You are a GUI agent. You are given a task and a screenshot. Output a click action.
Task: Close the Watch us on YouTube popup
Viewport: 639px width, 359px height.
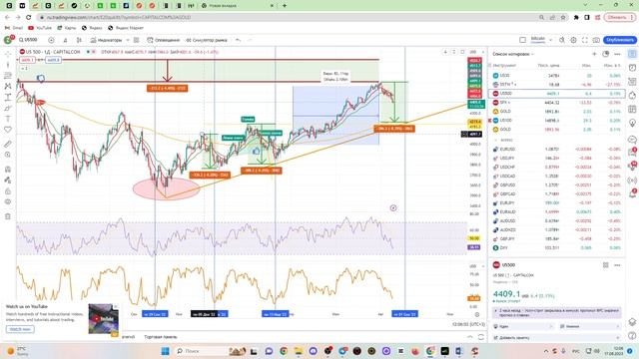[116, 306]
